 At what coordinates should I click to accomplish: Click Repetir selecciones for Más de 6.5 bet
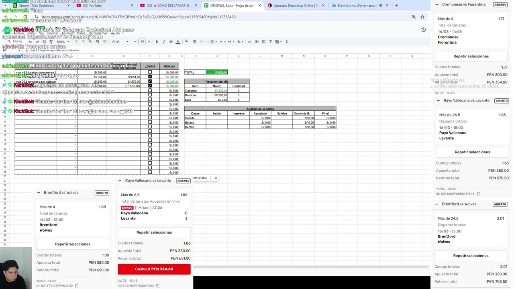[x=154, y=232]
